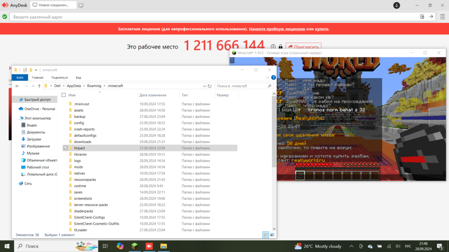Image resolution: width=449 pixels, height=252 pixels.
Task: Uncheck the Impact folder checkbox
Action: tap(66, 148)
